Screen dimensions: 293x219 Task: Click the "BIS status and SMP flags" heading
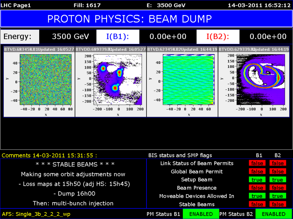tap(180, 155)
